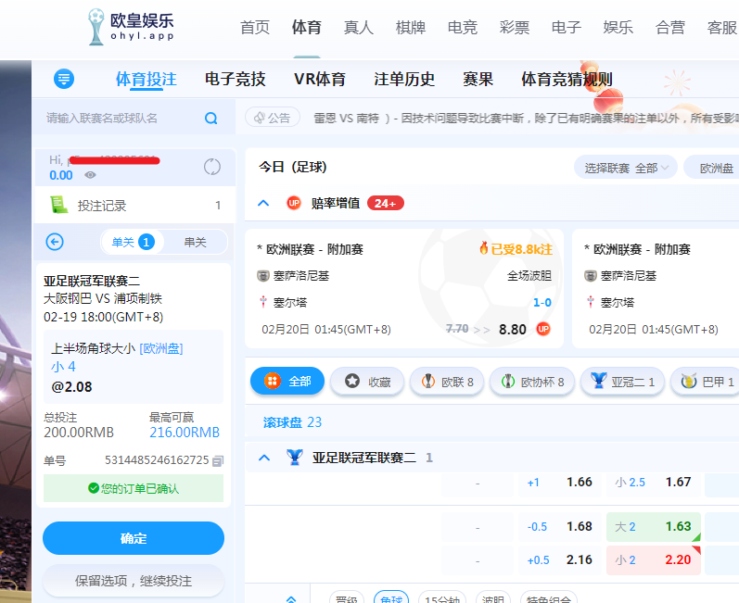This screenshot has height=603, width=739.
Task: Click the blue filter menu icon
Action: [64, 79]
